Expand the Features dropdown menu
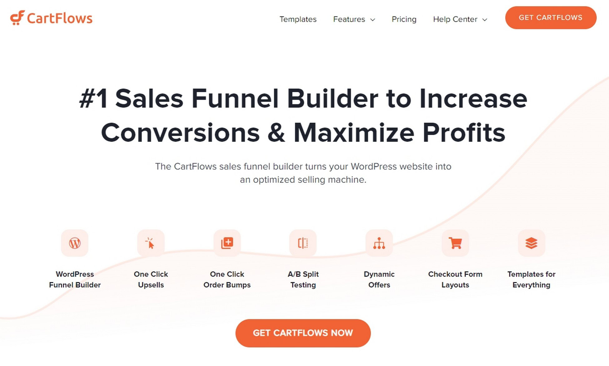Screen dimensions: 609x366 click(x=354, y=19)
